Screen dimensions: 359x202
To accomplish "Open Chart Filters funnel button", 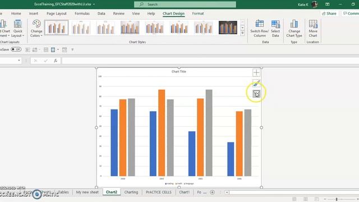I will pyautogui.click(x=256, y=94).
